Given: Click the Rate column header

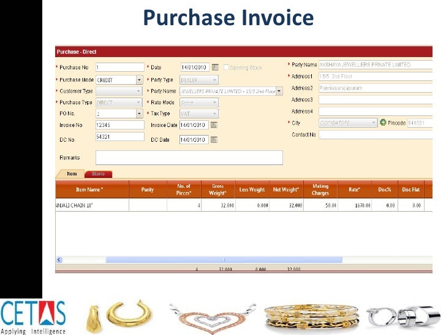Looking at the screenshot, I should point(354,190).
